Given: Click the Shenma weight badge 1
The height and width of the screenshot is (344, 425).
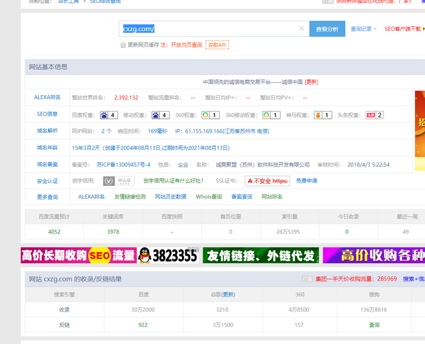Looking at the screenshot, I should click(x=323, y=115).
